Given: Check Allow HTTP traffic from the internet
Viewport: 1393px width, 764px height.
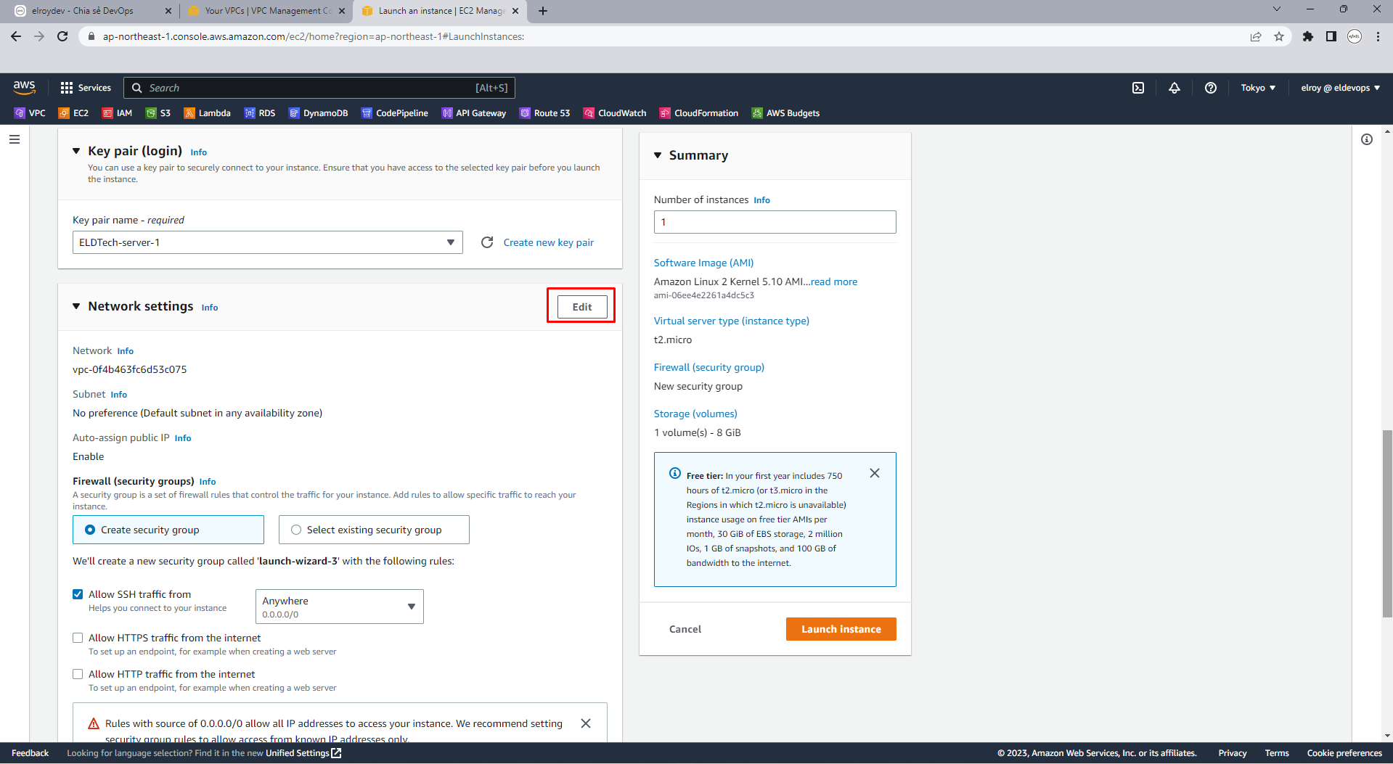Looking at the screenshot, I should (78, 674).
